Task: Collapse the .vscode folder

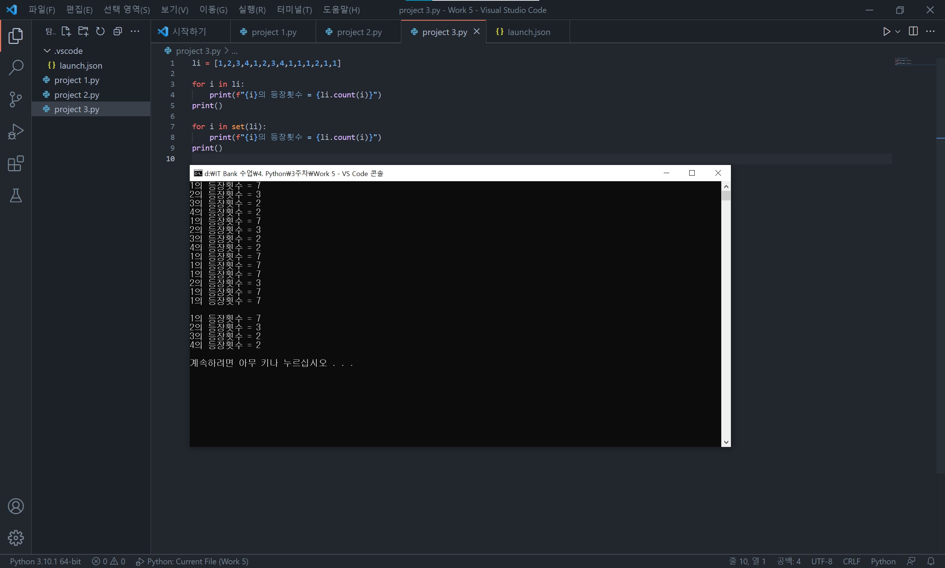Action: [x=47, y=51]
